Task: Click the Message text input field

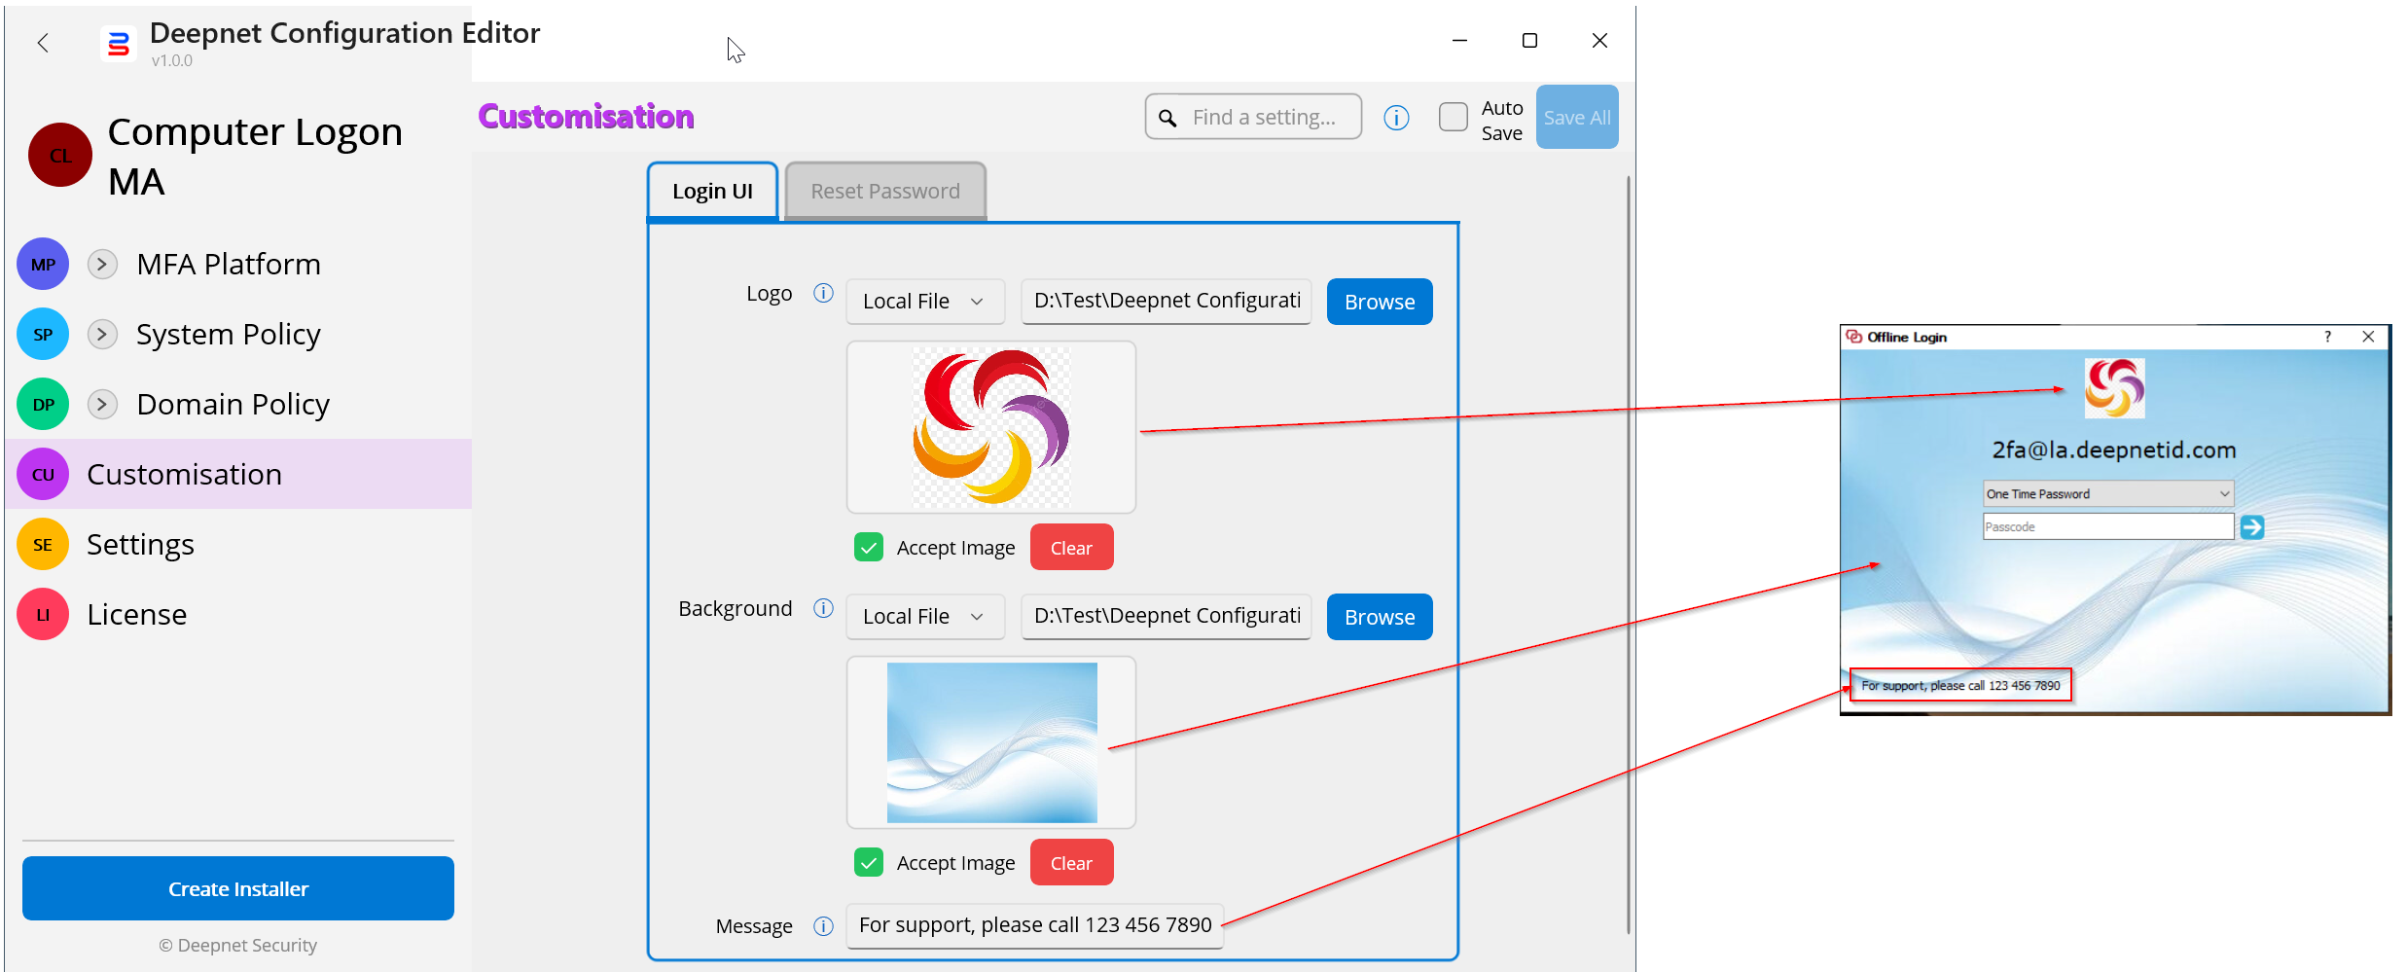Action: click(1034, 924)
